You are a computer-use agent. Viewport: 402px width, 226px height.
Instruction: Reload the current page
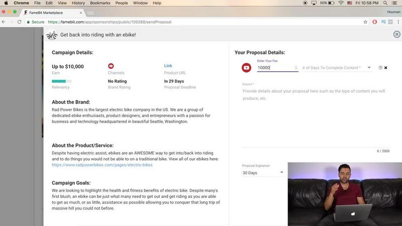[19, 22]
